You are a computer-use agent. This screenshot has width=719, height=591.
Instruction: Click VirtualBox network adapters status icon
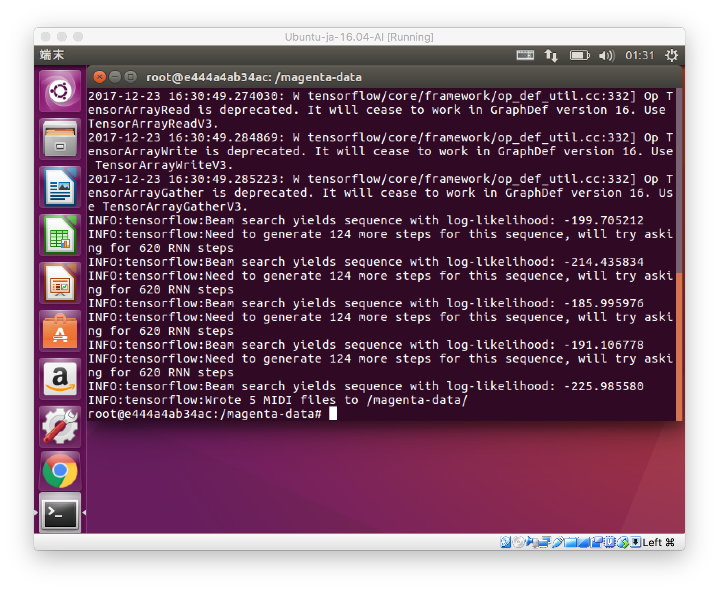pyautogui.click(x=545, y=542)
